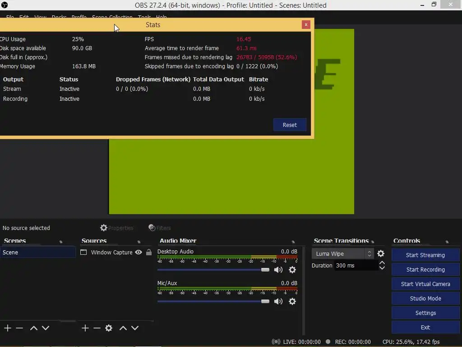Viewport: 462px width, 347px height.
Task: Move source down
Action: pos(135,328)
